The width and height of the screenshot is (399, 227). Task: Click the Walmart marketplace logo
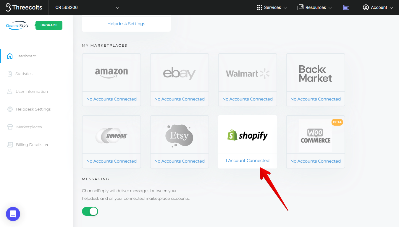click(x=248, y=73)
